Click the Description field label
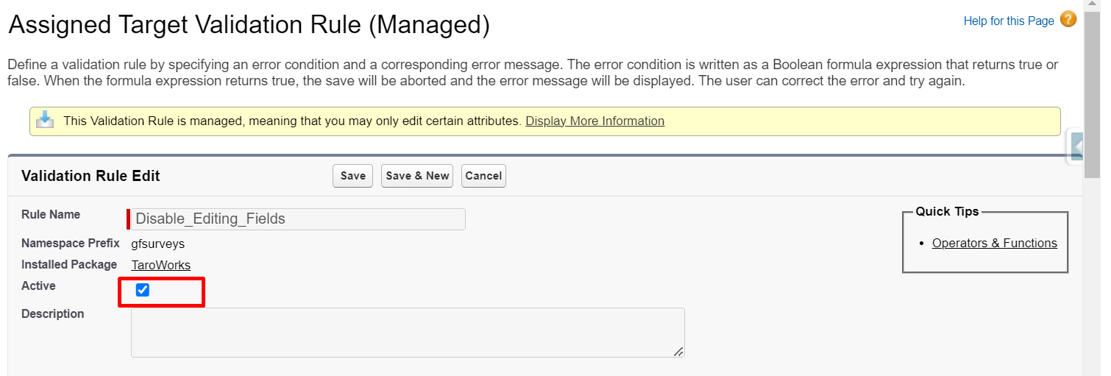The width and height of the screenshot is (1111, 376). [x=52, y=313]
